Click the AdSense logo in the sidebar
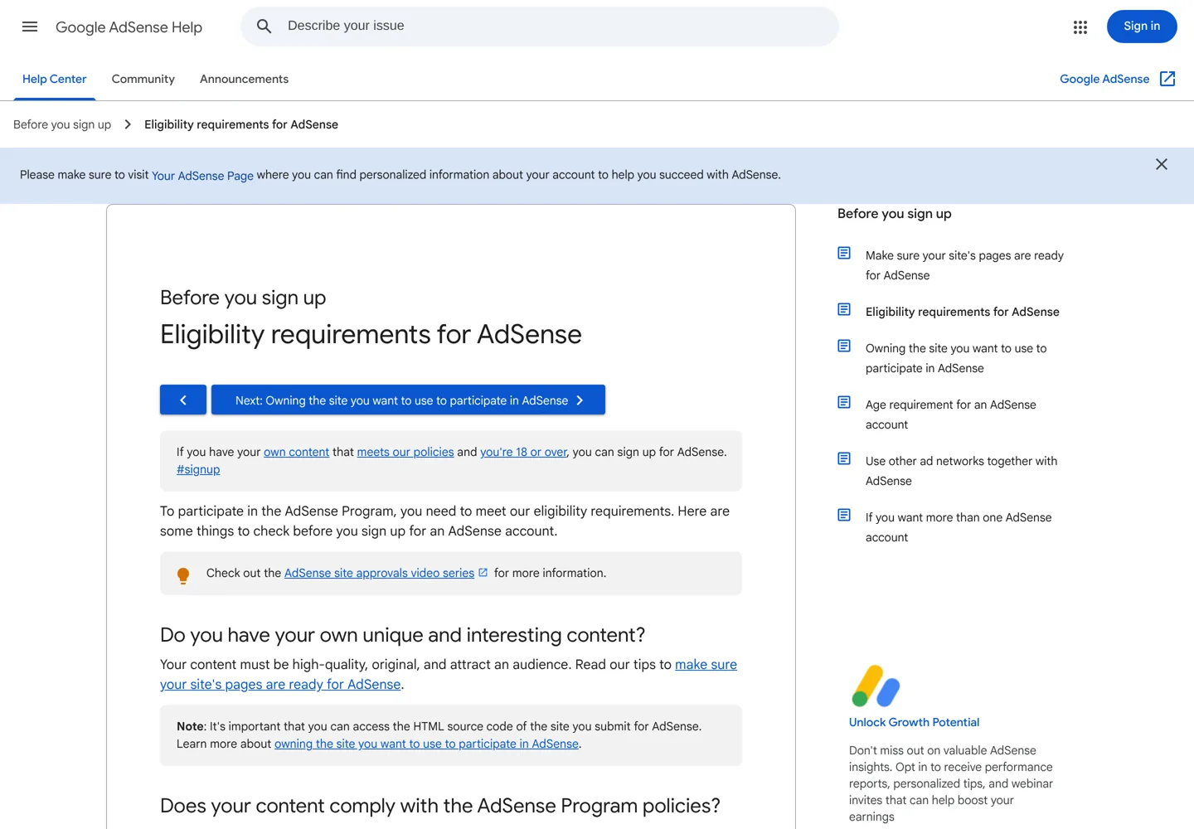Image resolution: width=1194 pixels, height=829 pixels. (876, 686)
